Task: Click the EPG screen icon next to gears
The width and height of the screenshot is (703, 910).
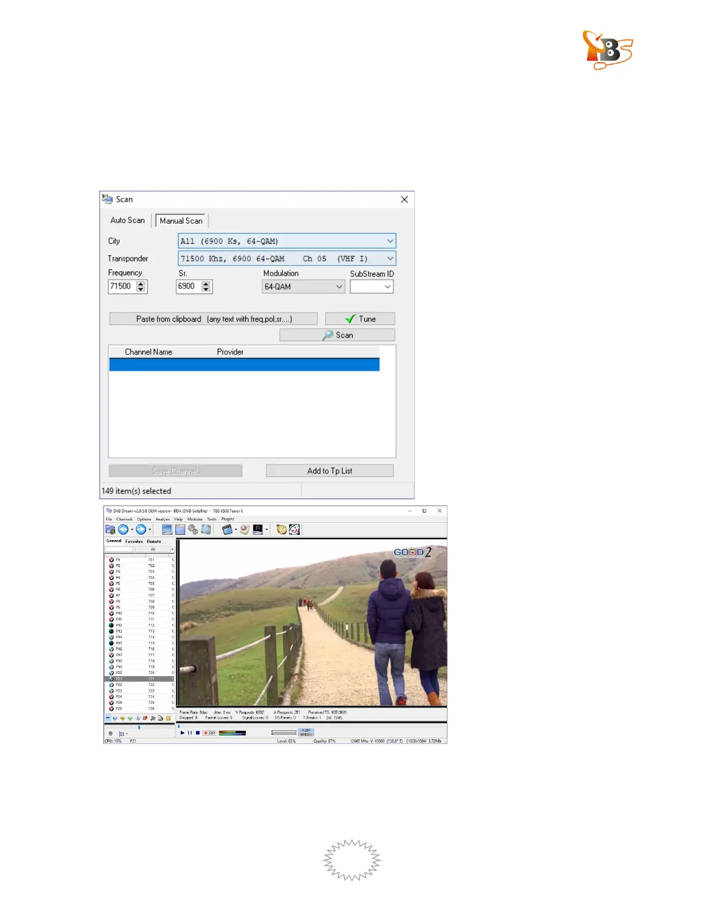Action: pyautogui.click(x=206, y=530)
